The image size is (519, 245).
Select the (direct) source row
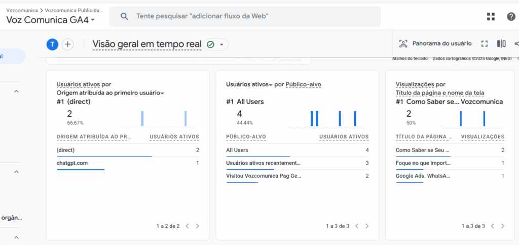pos(128,151)
